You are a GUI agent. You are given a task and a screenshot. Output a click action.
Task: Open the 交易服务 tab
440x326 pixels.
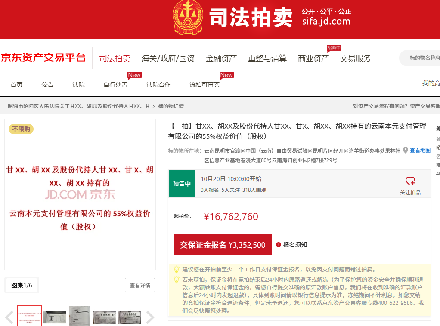tap(356, 58)
